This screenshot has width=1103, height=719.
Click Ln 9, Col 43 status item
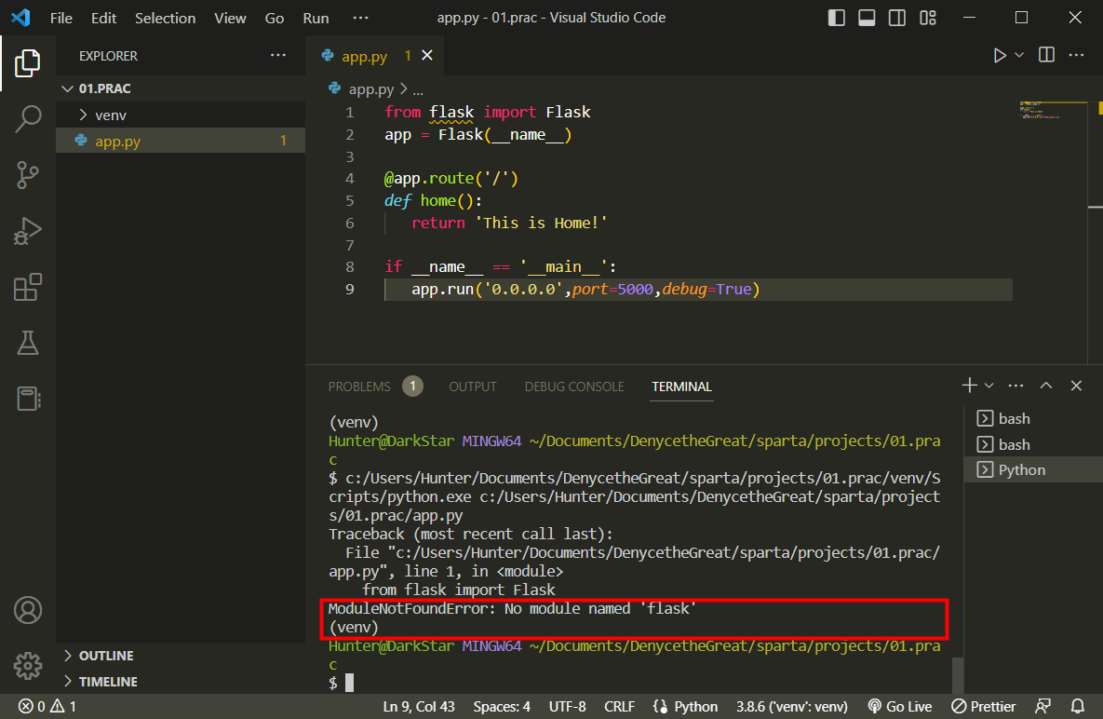[419, 706]
